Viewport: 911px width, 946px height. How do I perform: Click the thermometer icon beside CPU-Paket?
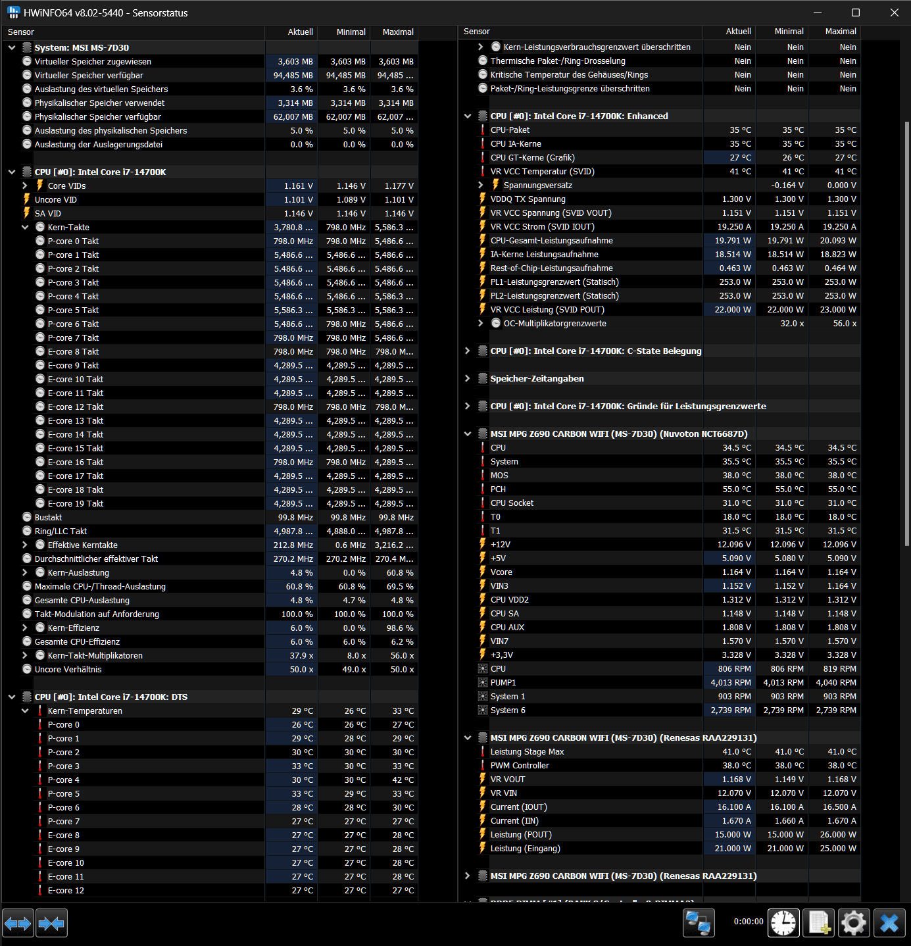(483, 130)
